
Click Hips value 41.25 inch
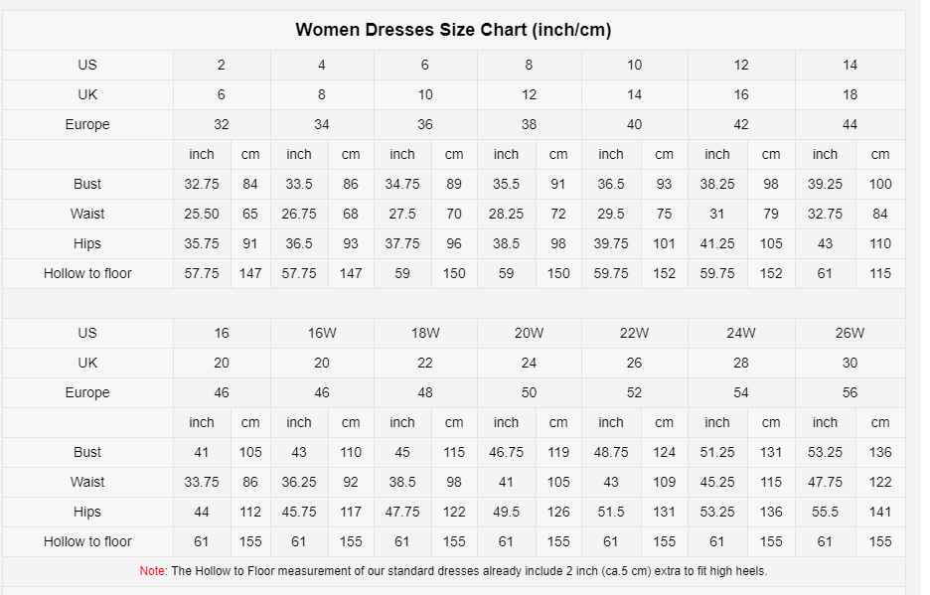717,243
